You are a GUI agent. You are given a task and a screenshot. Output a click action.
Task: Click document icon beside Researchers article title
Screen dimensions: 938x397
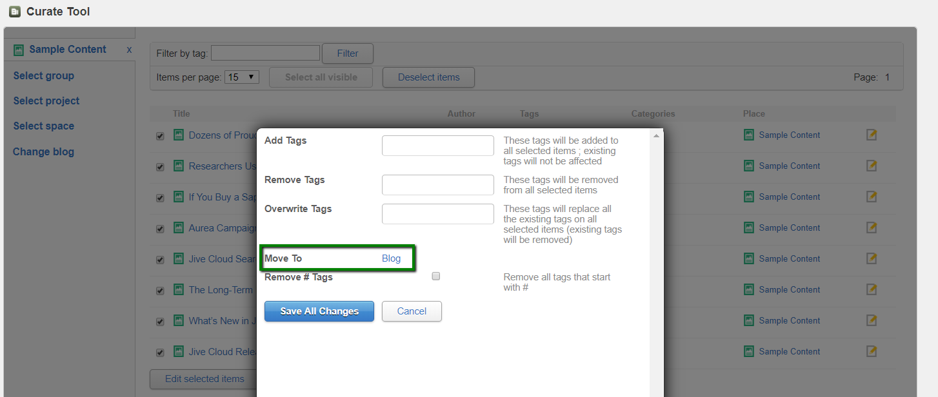[x=179, y=166]
